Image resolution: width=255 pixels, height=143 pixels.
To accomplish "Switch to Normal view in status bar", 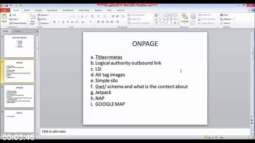I will [206, 137].
